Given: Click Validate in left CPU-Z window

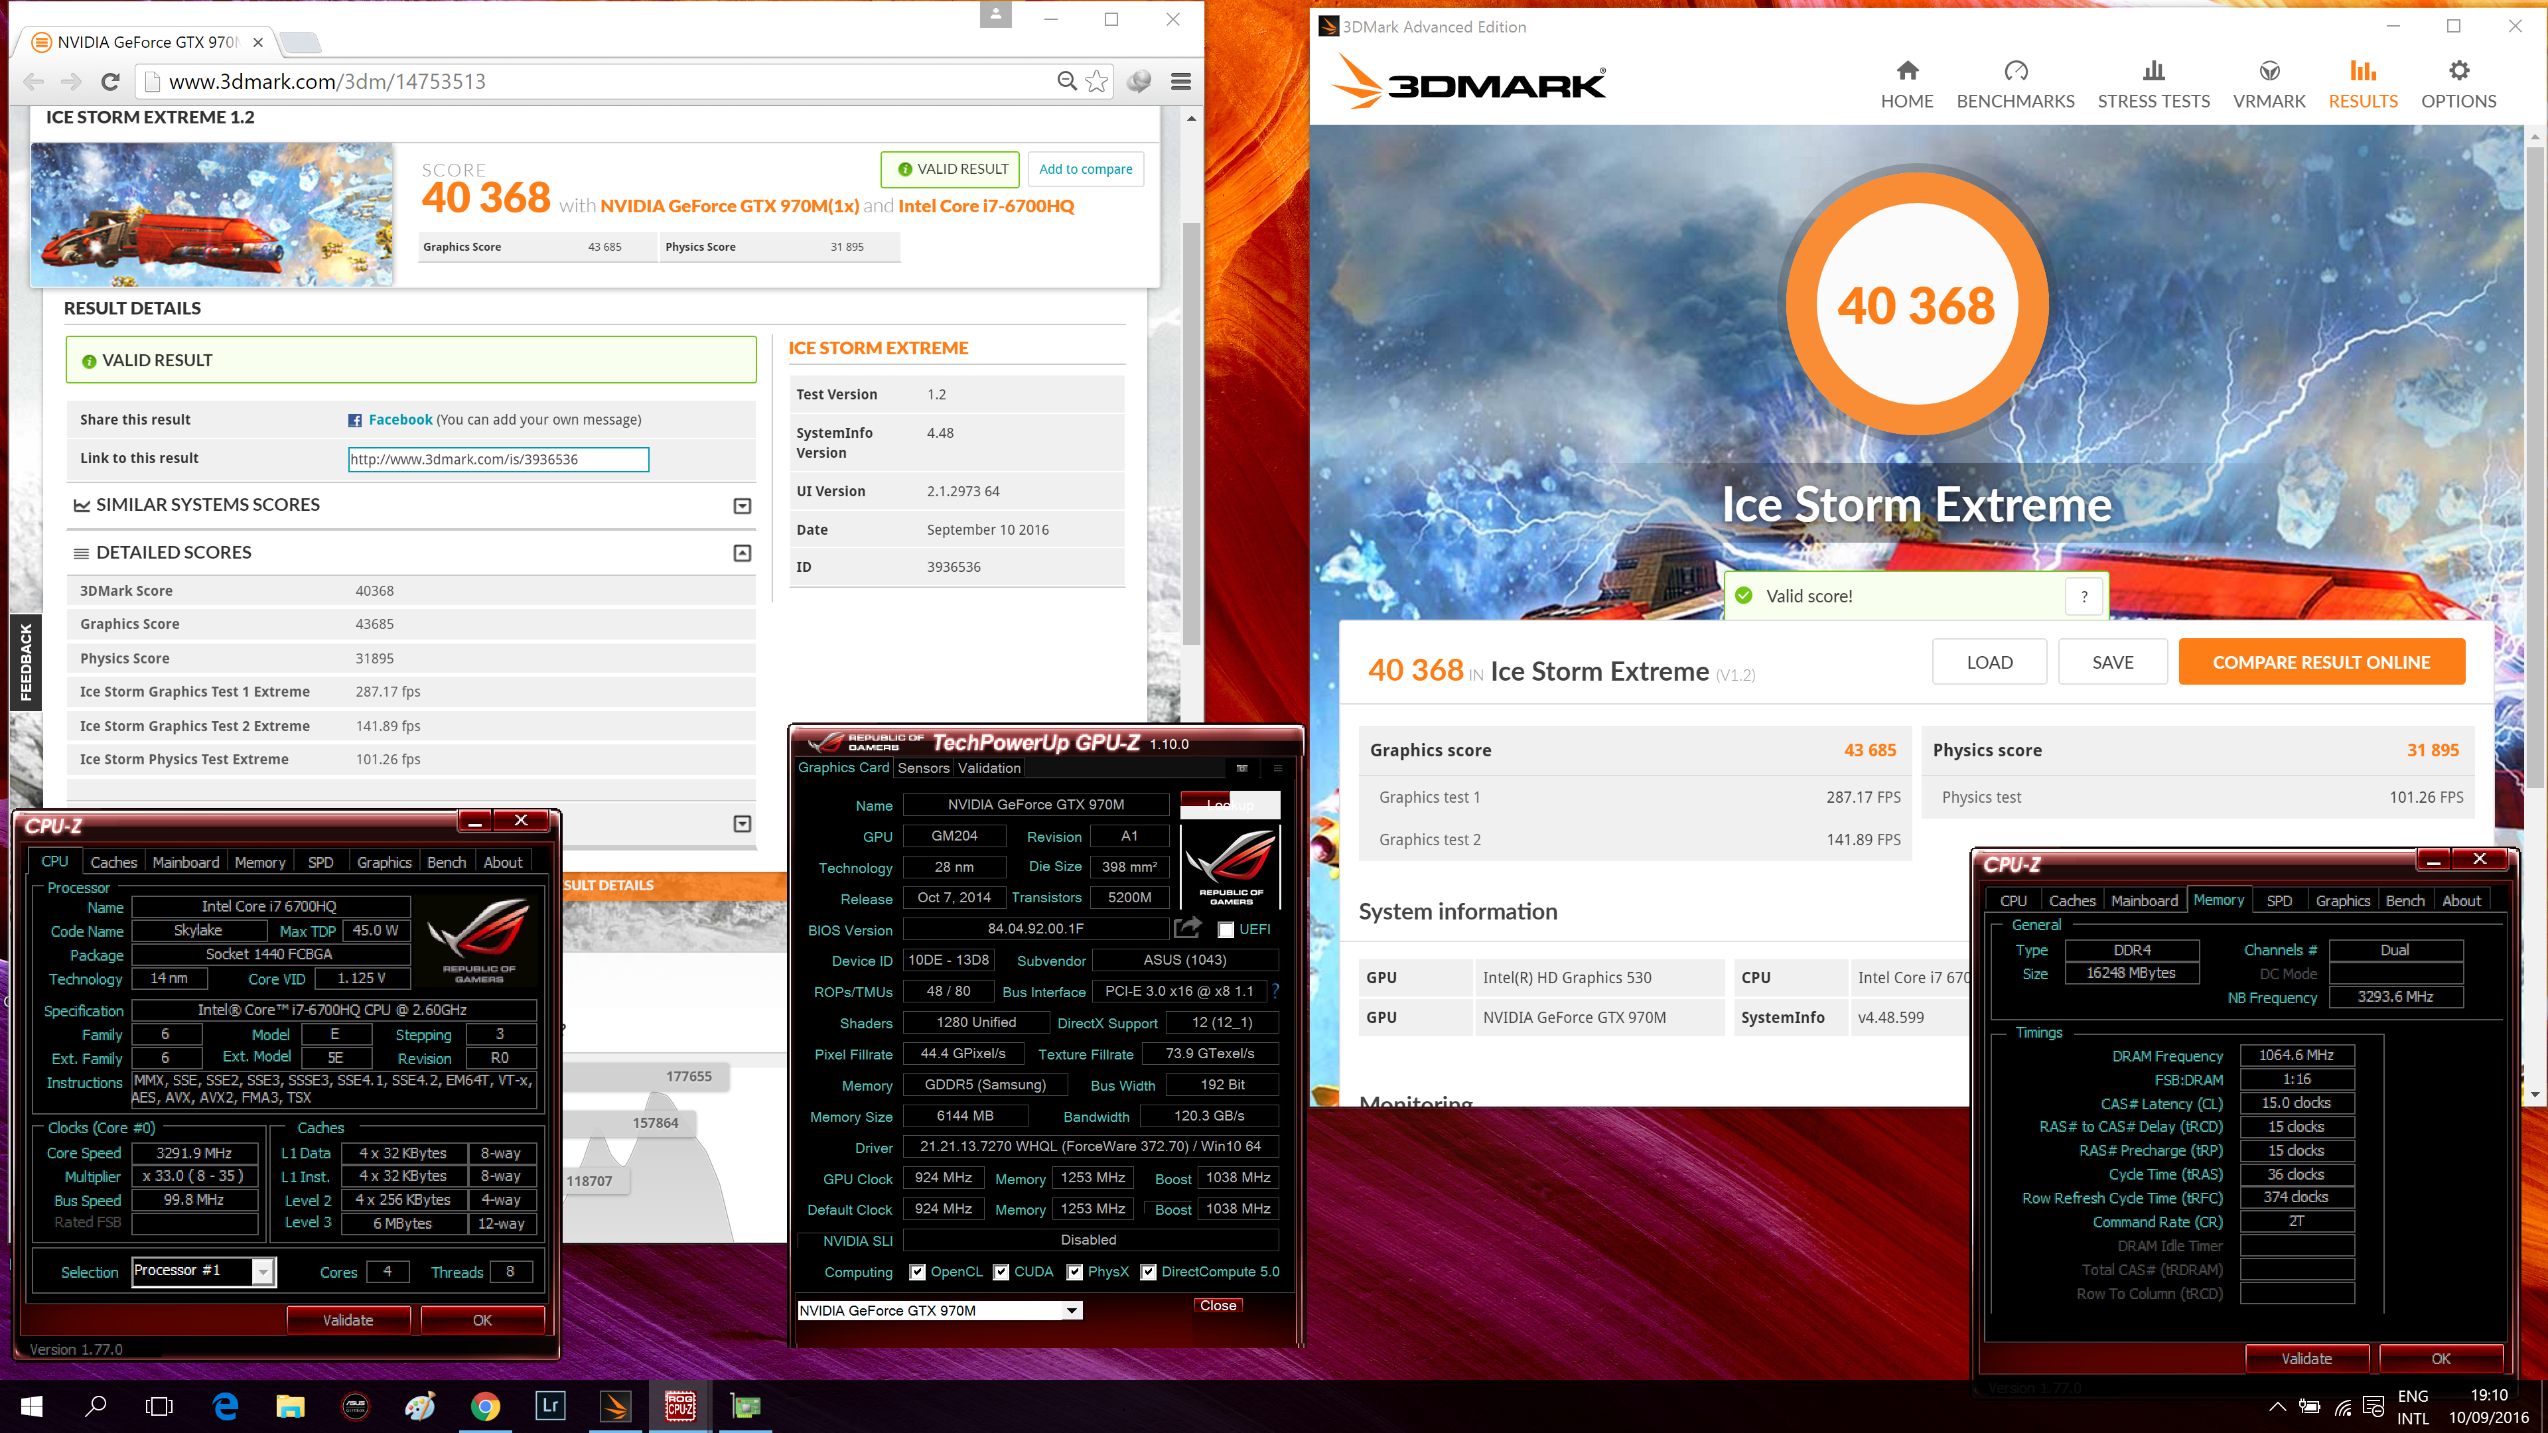Looking at the screenshot, I should [348, 1320].
